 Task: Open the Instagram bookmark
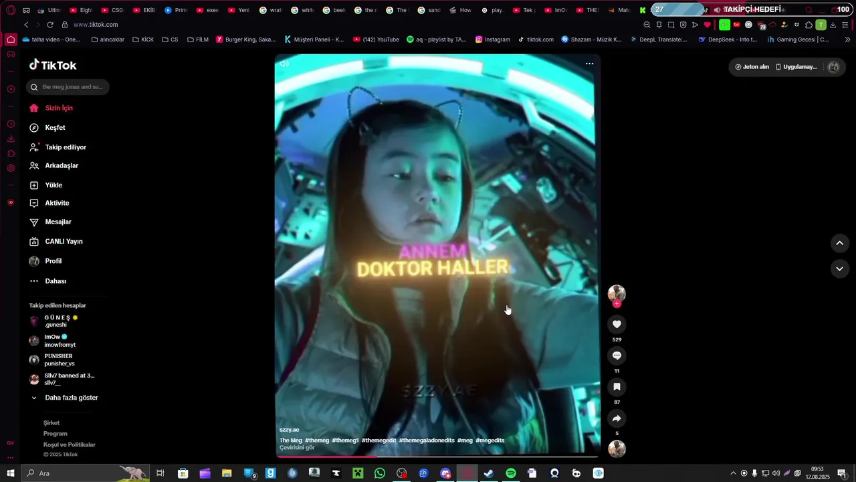492,39
